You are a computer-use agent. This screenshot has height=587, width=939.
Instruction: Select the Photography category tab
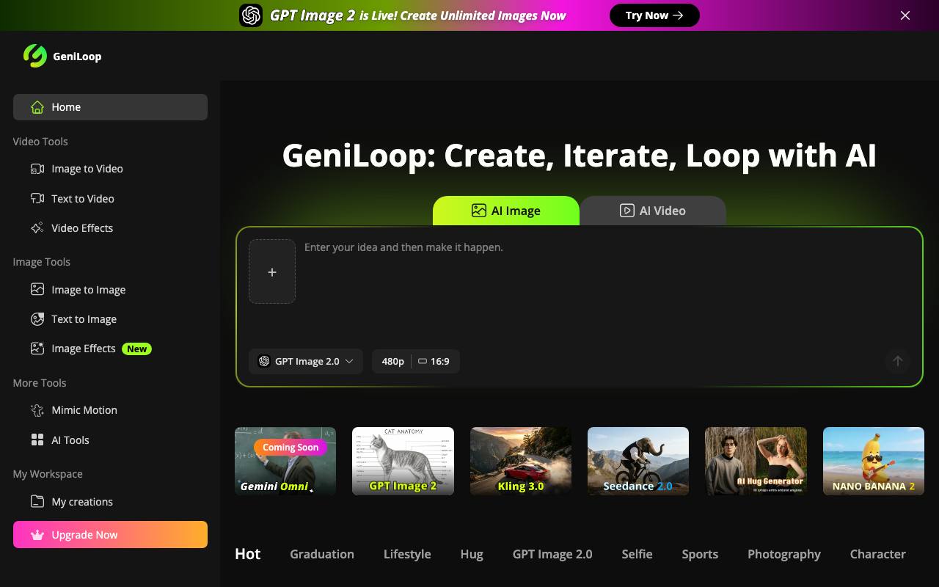pyautogui.click(x=784, y=554)
